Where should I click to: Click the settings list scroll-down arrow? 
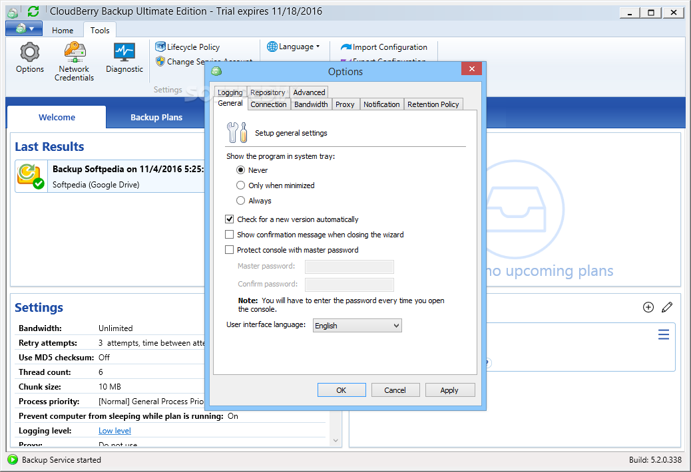pyautogui.click(x=336, y=440)
